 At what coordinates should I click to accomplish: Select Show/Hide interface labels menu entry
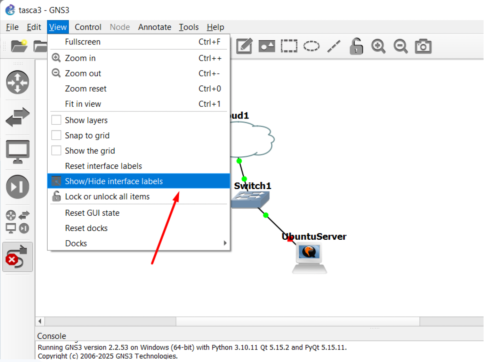[114, 181]
